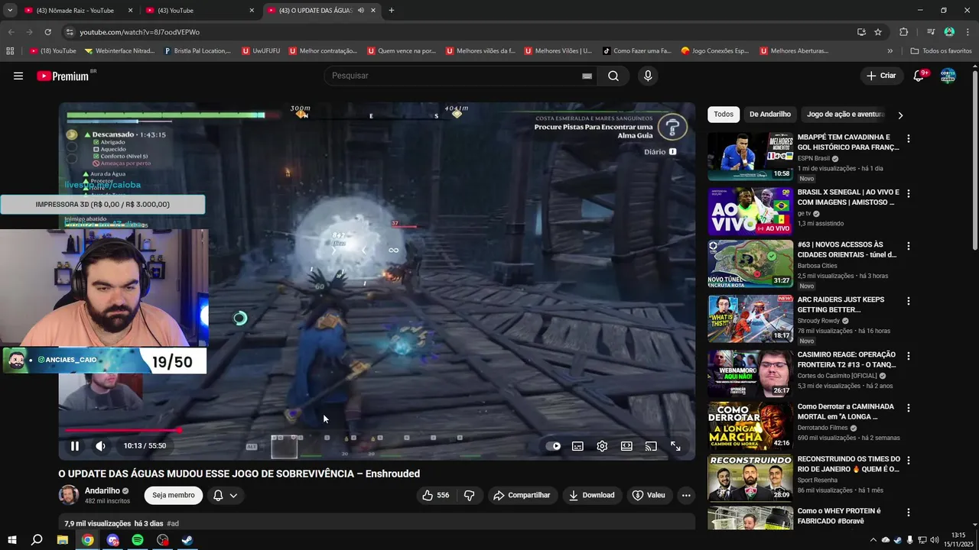Open options for Casimiro Reage video
Screen dimensions: 979x550
pos(909,356)
